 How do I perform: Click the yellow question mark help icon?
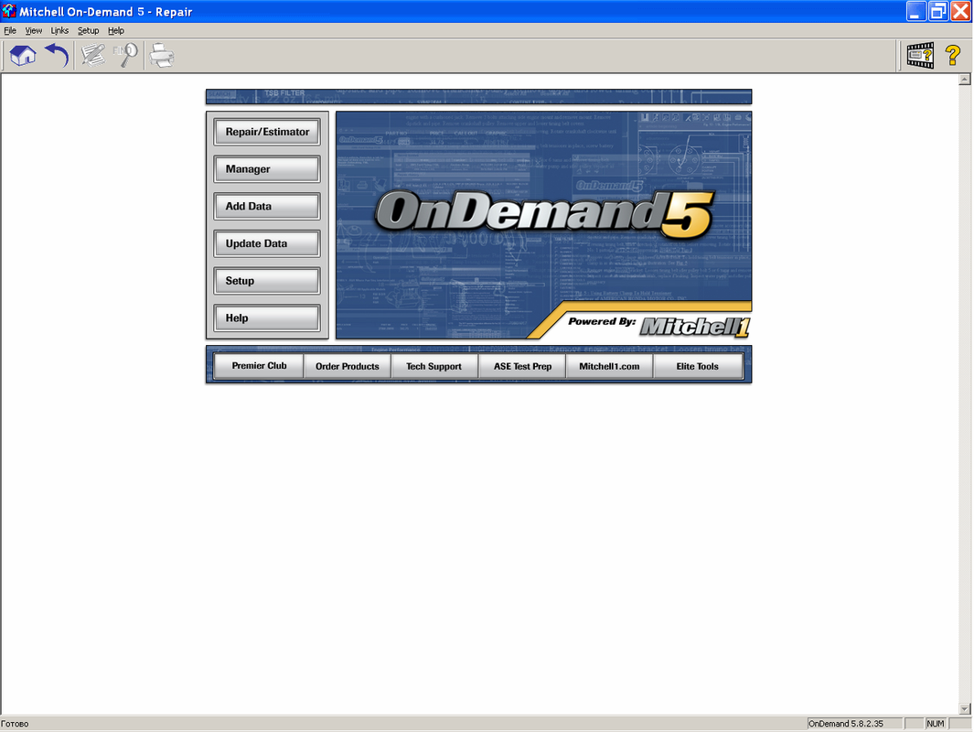point(952,56)
